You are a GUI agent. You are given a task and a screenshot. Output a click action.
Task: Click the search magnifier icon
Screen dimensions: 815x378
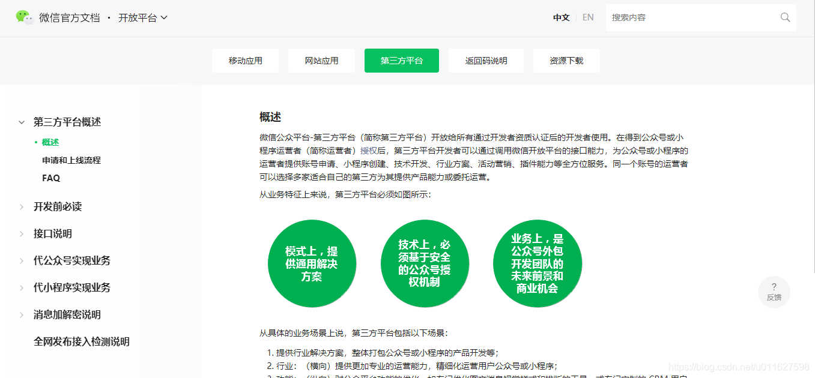pos(785,17)
